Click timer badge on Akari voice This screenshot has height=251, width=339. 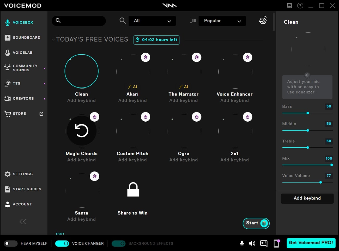coord(146,57)
